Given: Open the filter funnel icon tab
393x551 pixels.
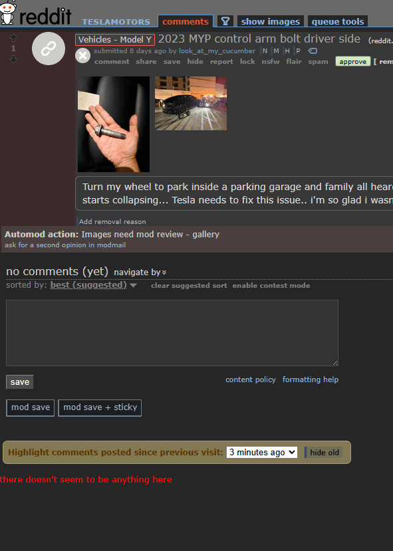Looking at the screenshot, I should [225, 21].
